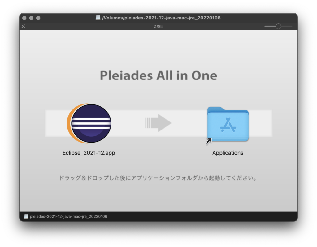Click the disk proxy icon in title bar
The height and width of the screenshot is (247, 317).
pos(98,18)
